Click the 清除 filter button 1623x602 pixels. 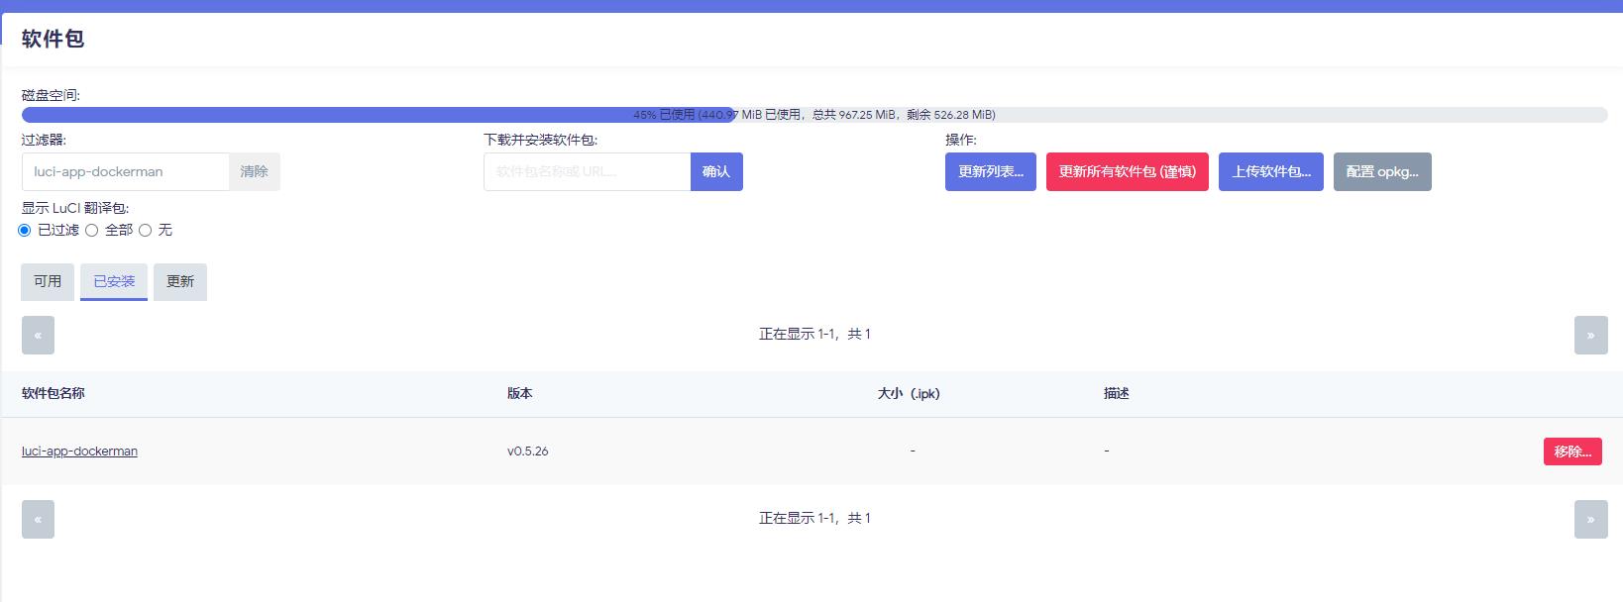(255, 171)
